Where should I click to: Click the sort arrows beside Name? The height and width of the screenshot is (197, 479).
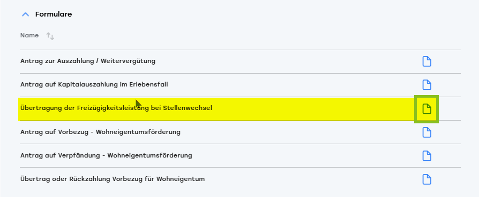click(50, 36)
